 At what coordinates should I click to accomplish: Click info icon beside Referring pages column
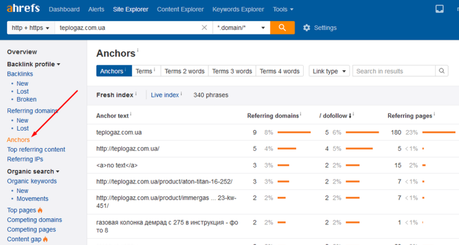(x=434, y=114)
